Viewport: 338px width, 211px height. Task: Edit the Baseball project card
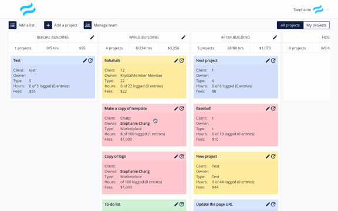point(268,108)
